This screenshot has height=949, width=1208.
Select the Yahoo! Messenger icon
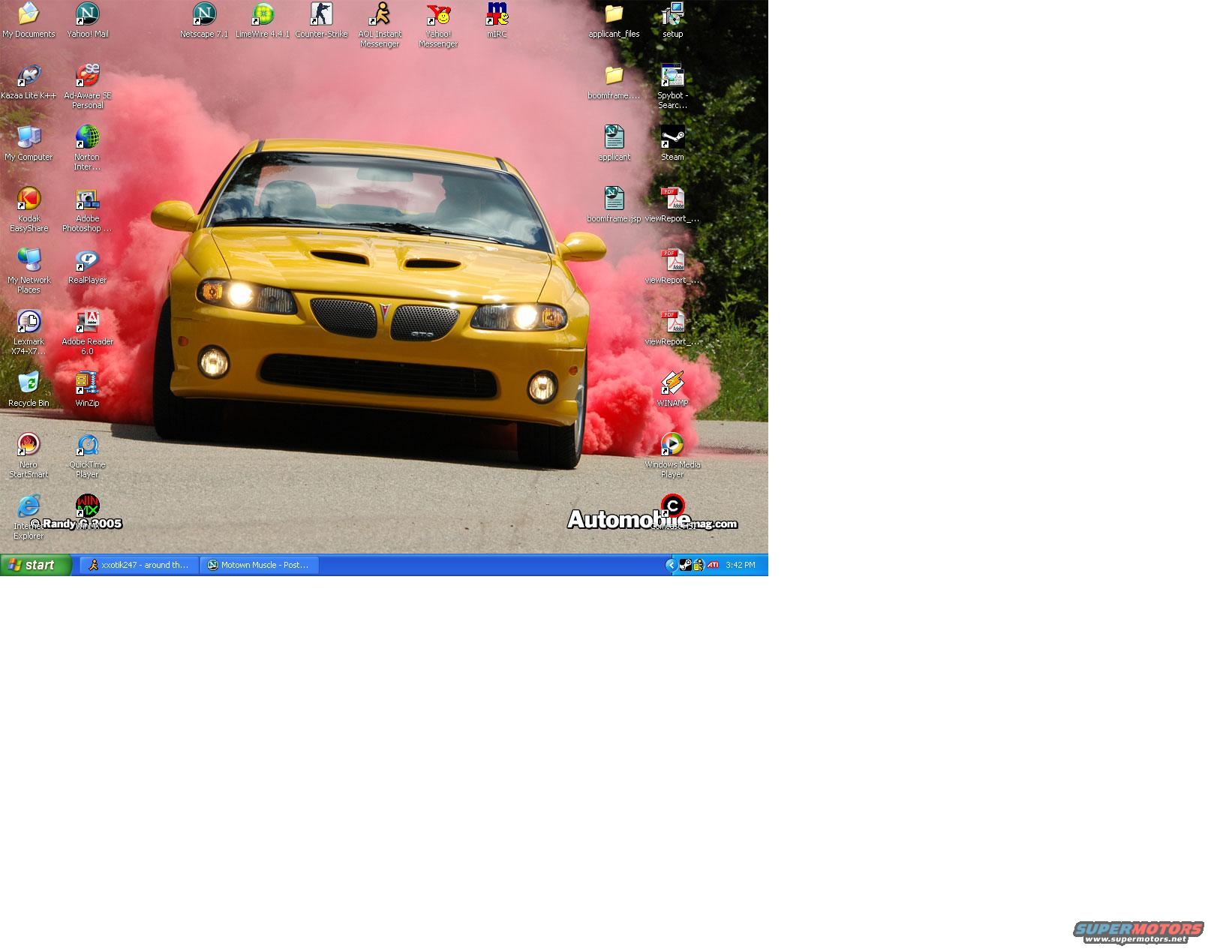click(x=438, y=25)
